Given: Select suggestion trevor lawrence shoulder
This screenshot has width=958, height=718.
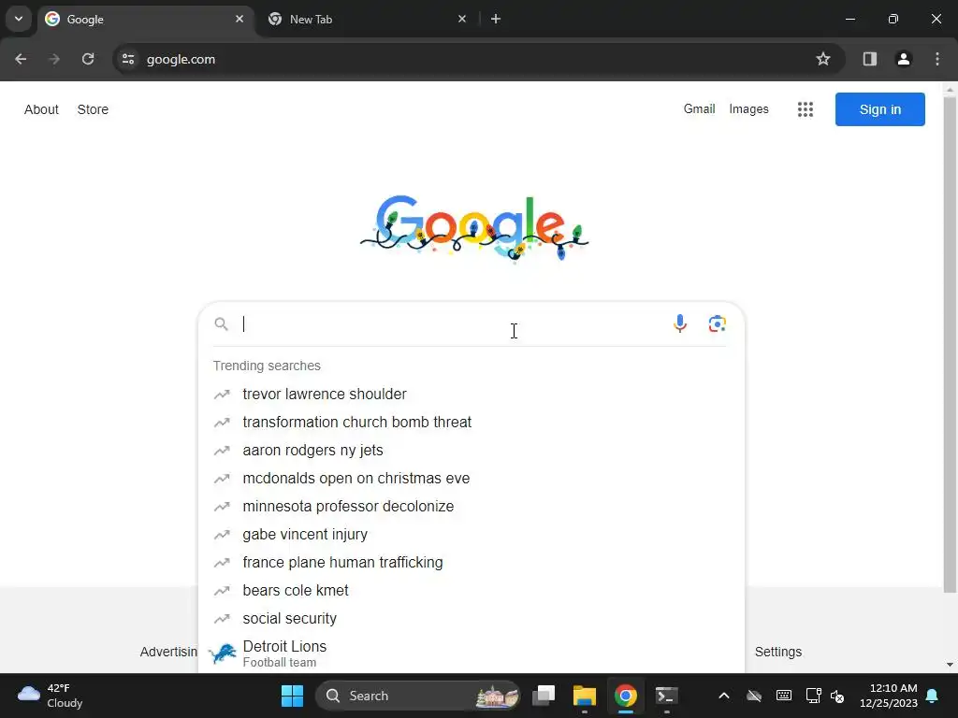Looking at the screenshot, I should coord(471,395).
